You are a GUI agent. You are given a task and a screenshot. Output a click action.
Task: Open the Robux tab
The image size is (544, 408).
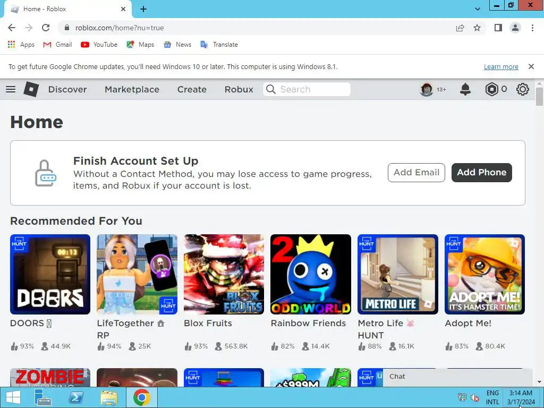click(x=239, y=89)
